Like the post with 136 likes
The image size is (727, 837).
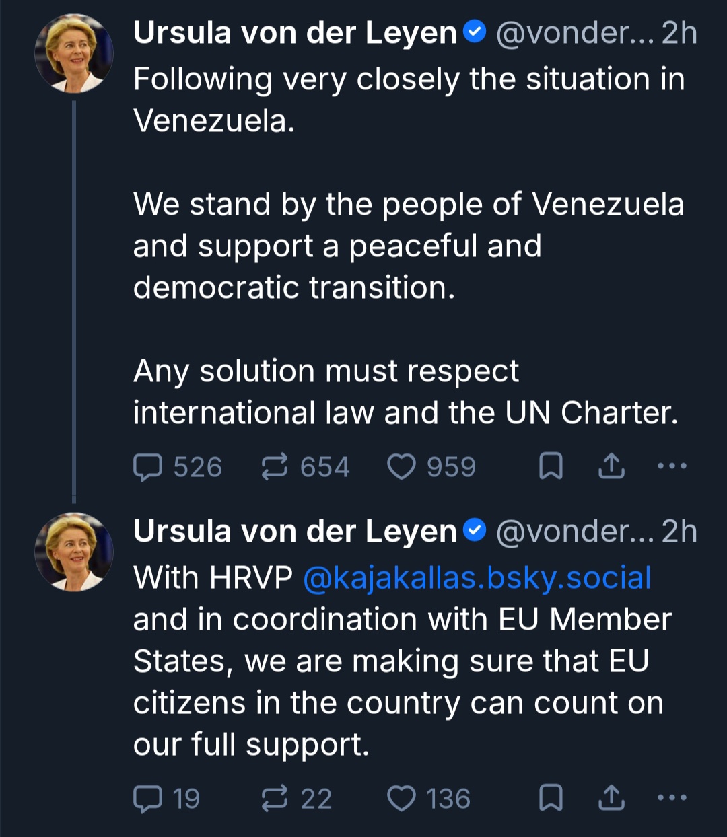pyautogui.click(x=401, y=799)
